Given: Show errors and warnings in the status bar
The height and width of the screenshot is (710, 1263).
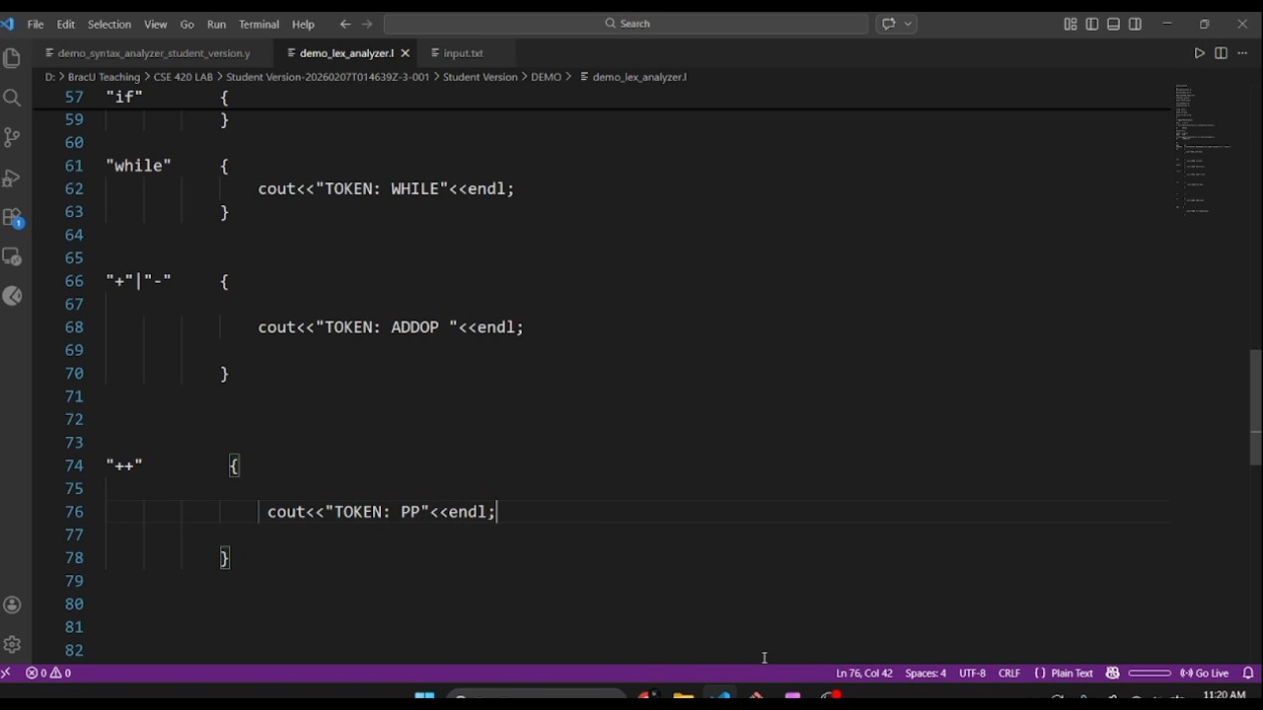Looking at the screenshot, I should 48,673.
